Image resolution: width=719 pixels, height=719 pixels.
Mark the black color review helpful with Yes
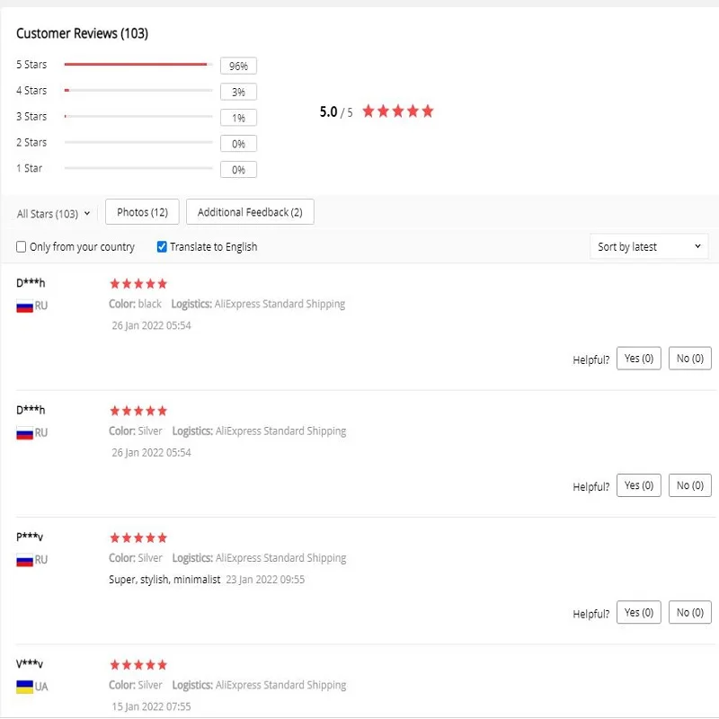pos(639,359)
